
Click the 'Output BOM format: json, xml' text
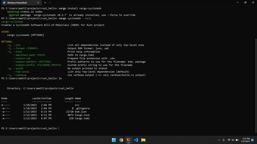pos(88,48)
